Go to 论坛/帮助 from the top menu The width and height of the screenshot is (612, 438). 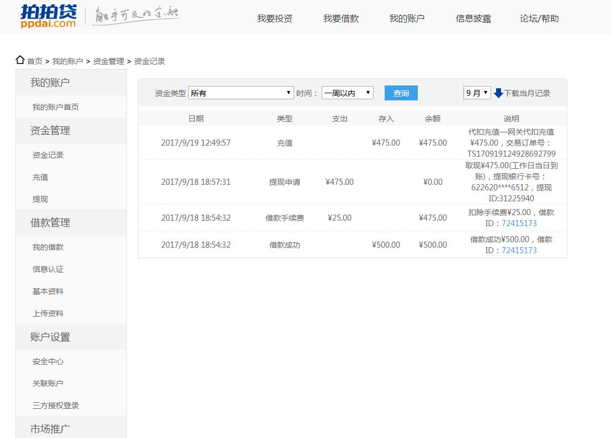[x=539, y=18]
